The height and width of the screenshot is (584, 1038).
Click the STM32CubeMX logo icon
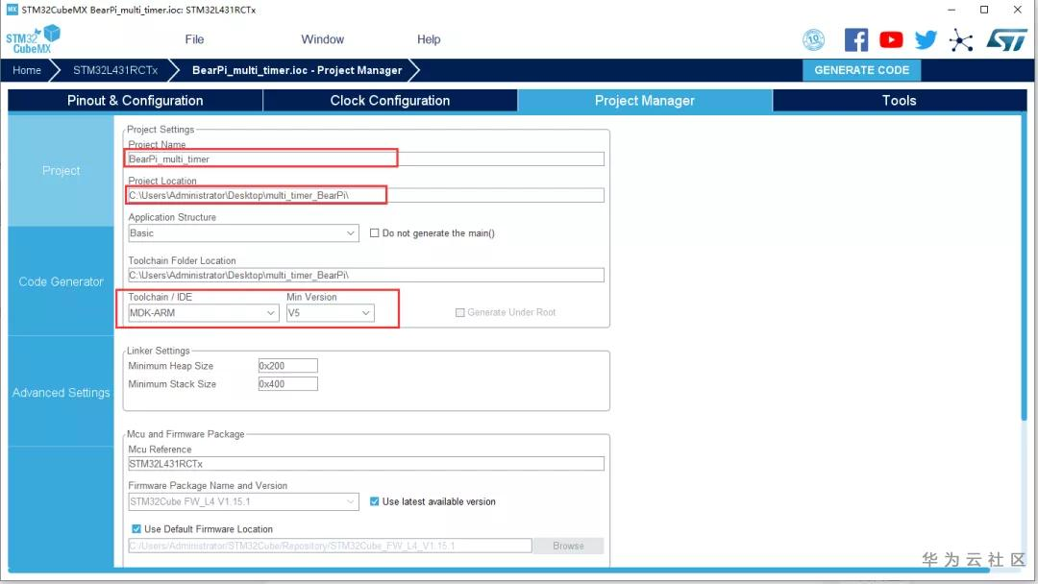33,39
